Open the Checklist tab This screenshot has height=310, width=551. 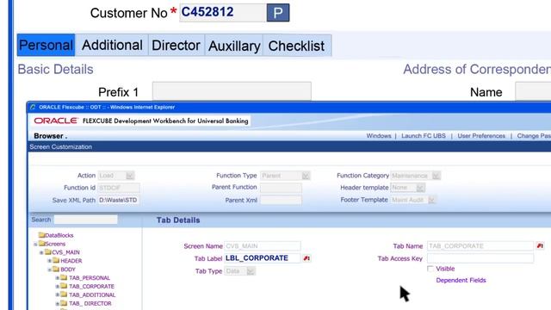(296, 46)
